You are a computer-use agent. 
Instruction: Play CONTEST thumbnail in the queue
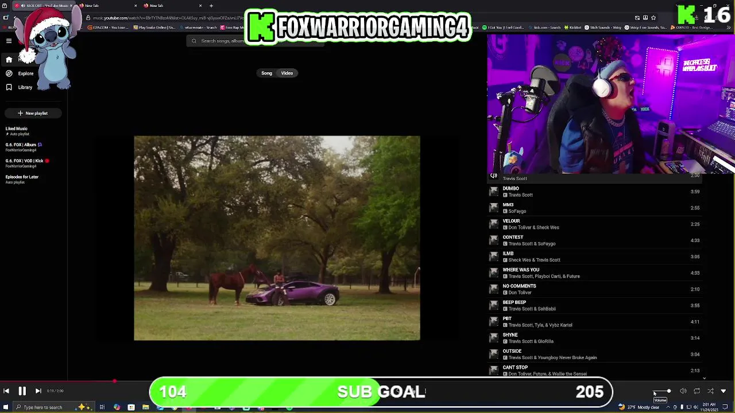pyautogui.click(x=494, y=240)
